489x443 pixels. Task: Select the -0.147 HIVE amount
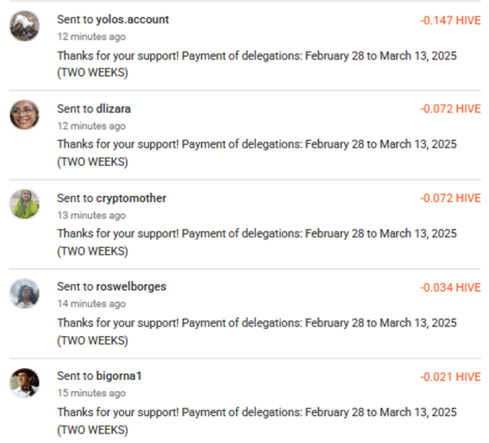450,21
